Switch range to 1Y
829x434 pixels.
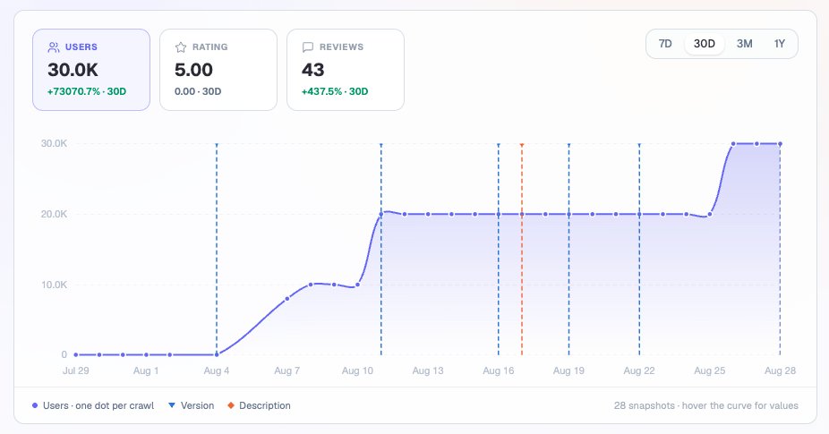pos(779,44)
